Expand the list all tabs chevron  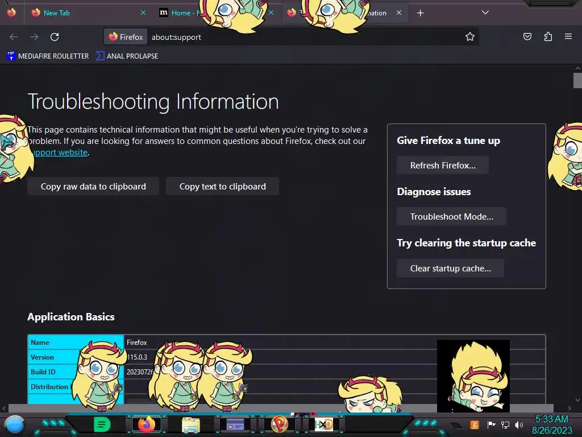tap(485, 13)
